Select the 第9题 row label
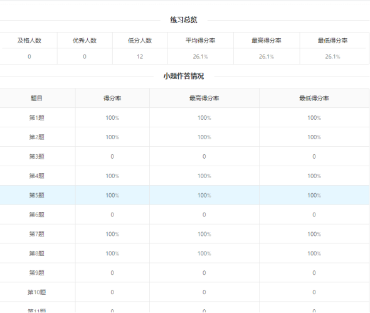 coord(36,273)
